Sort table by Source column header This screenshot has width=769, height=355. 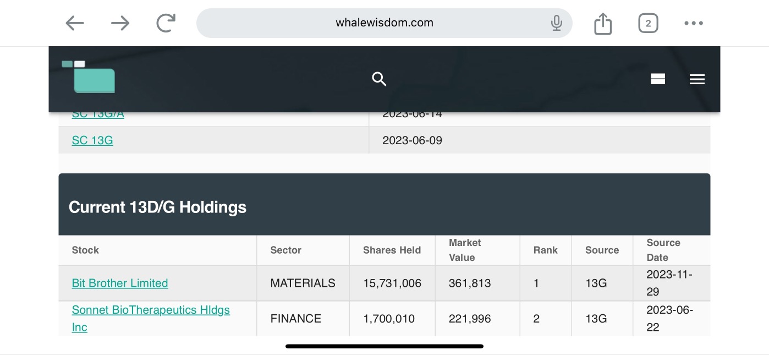602,250
